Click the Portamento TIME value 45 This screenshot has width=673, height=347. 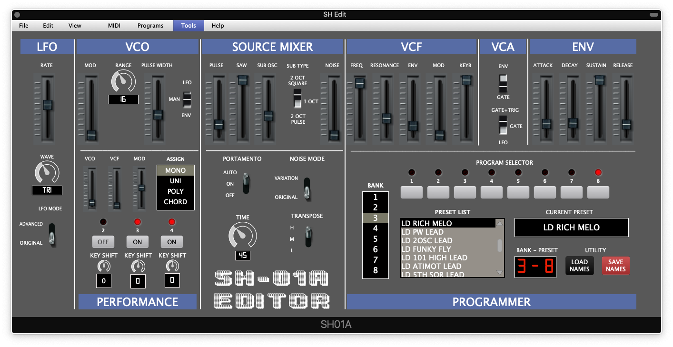coord(243,256)
